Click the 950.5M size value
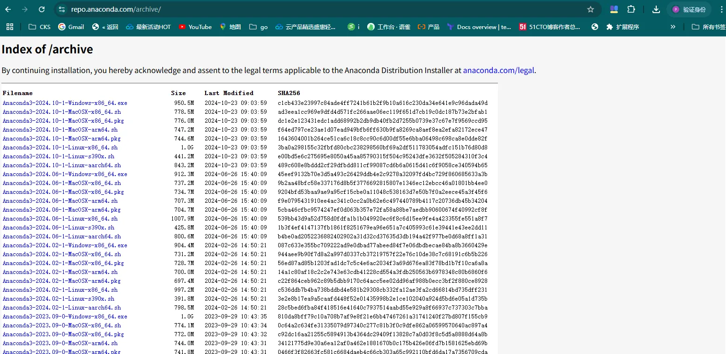The width and height of the screenshot is (726, 354). [x=184, y=103]
